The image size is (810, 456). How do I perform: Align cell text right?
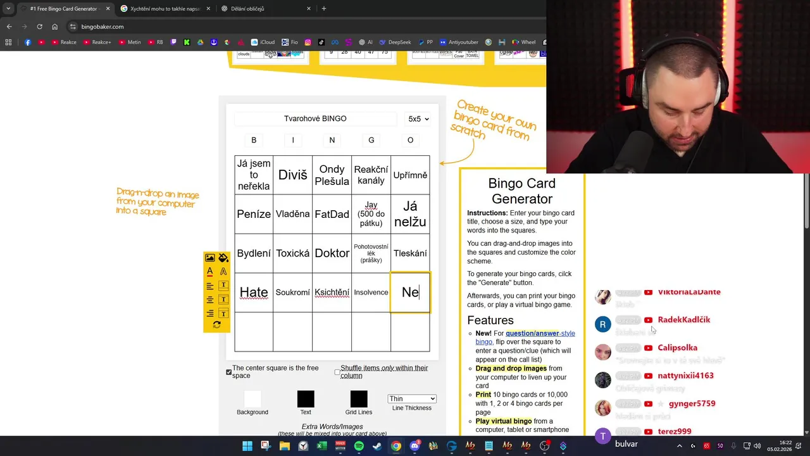[x=209, y=313]
